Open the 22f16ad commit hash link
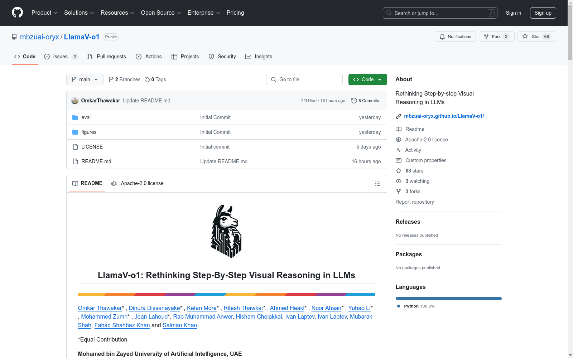This screenshot has width=573, height=358. coord(309,101)
